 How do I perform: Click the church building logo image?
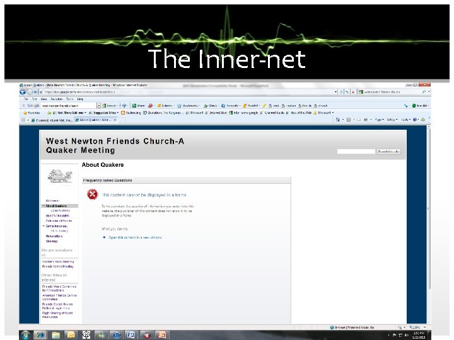click(x=60, y=176)
